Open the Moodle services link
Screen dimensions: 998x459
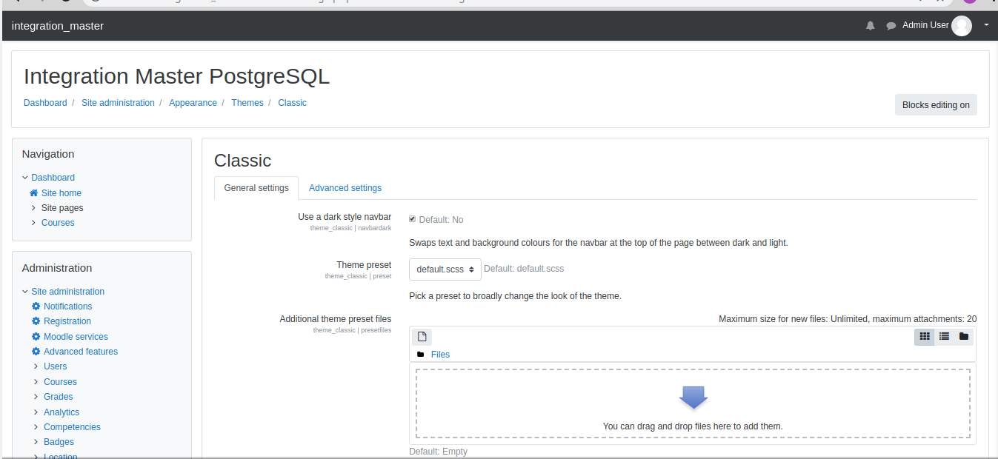pyautogui.click(x=76, y=337)
